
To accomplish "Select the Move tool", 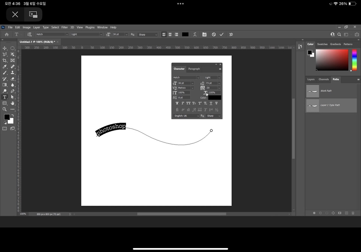I will pyautogui.click(x=5, y=48).
